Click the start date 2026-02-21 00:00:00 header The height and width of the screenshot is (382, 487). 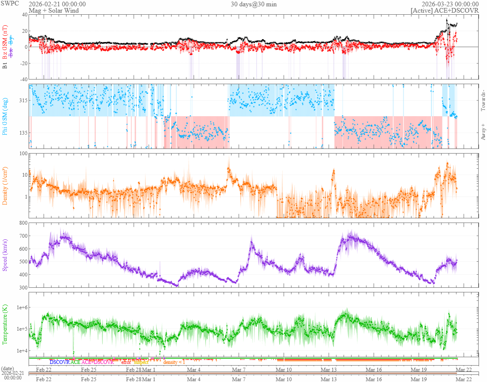tap(57, 4)
